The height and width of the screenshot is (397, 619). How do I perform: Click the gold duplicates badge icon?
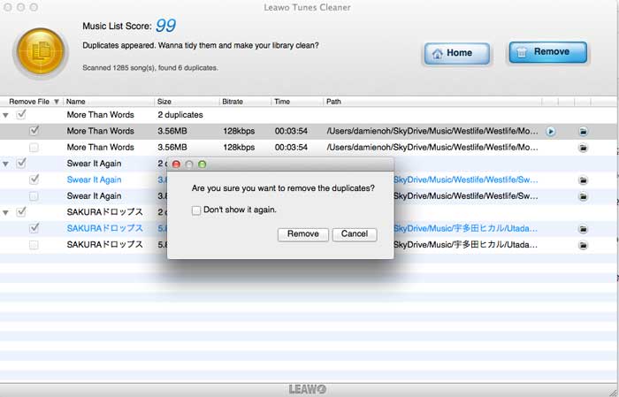tap(41, 51)
